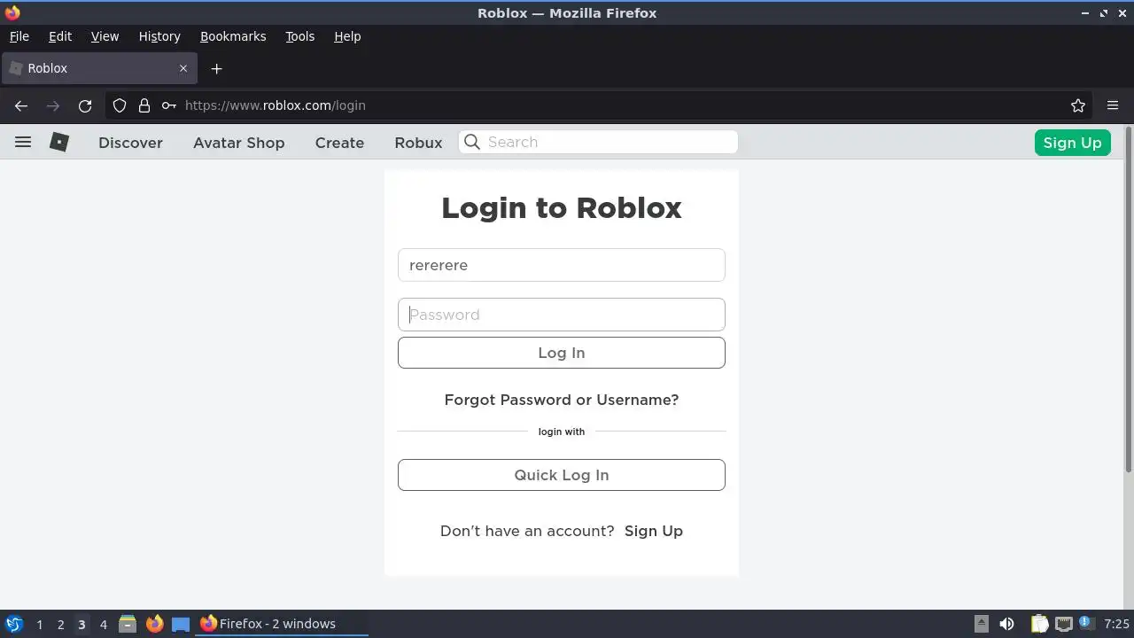Screen dimensions: 1134x638
Task: Click the browser forward arrow
Action: pyautogui.click(x=53, y=105)
